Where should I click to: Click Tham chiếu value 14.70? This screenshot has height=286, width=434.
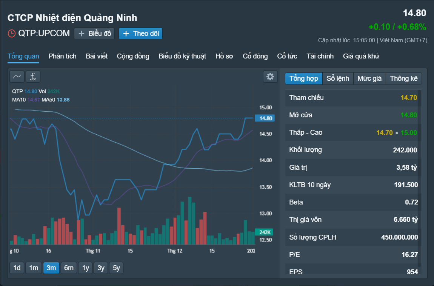(x=409, y=98)
